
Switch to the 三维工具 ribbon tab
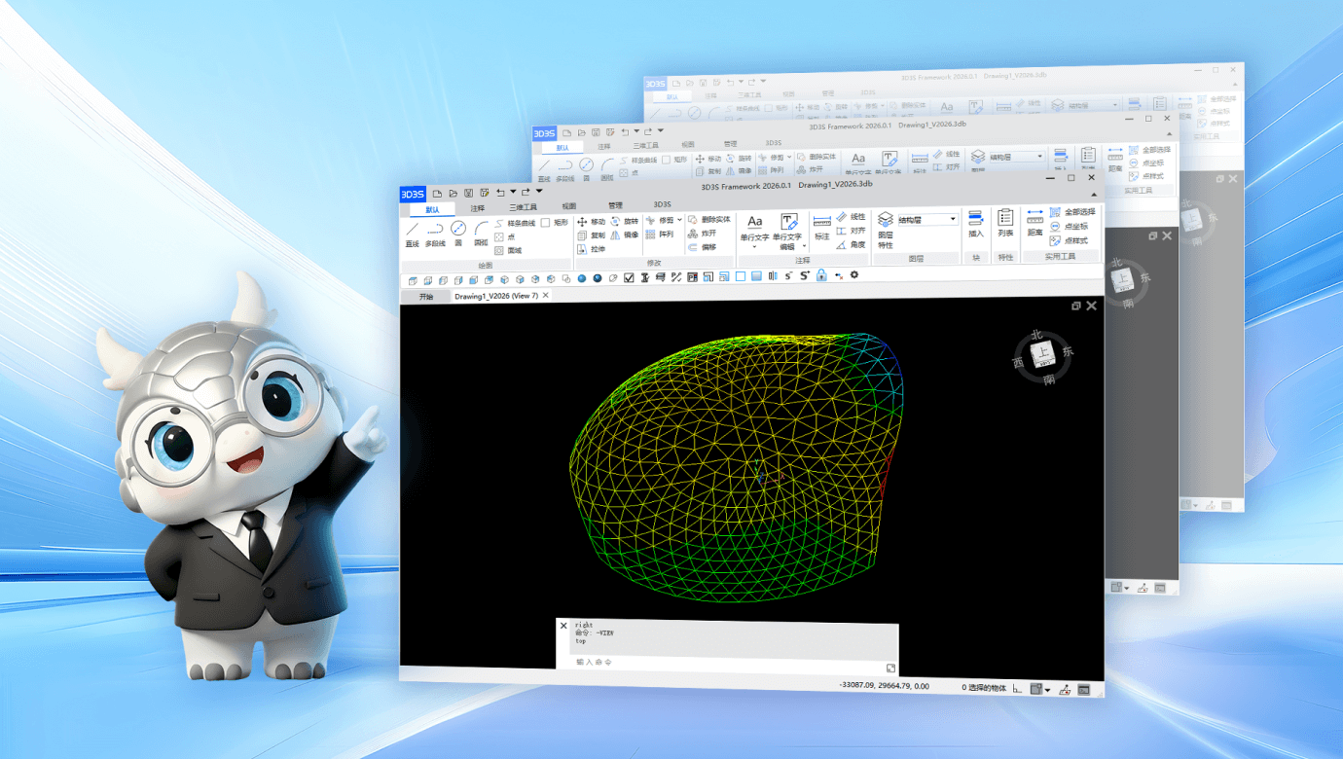[523, 206]
